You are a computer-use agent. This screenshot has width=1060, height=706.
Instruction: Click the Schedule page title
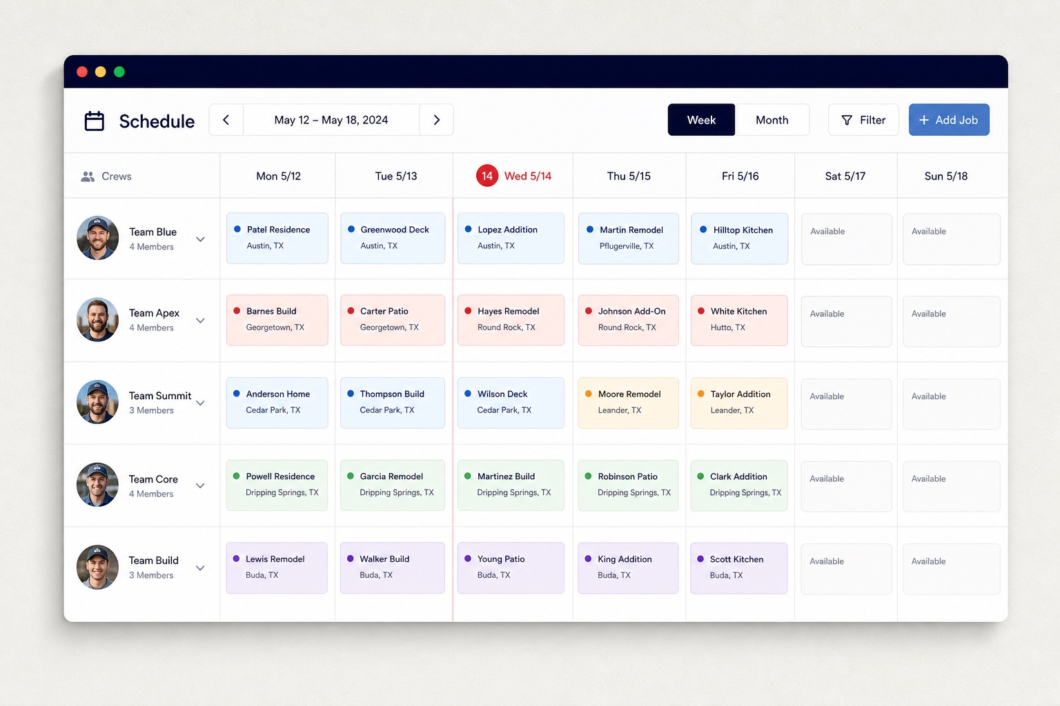157,121
